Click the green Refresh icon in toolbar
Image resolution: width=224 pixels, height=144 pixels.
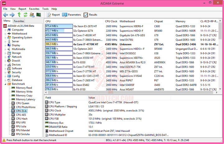(26, 15)
